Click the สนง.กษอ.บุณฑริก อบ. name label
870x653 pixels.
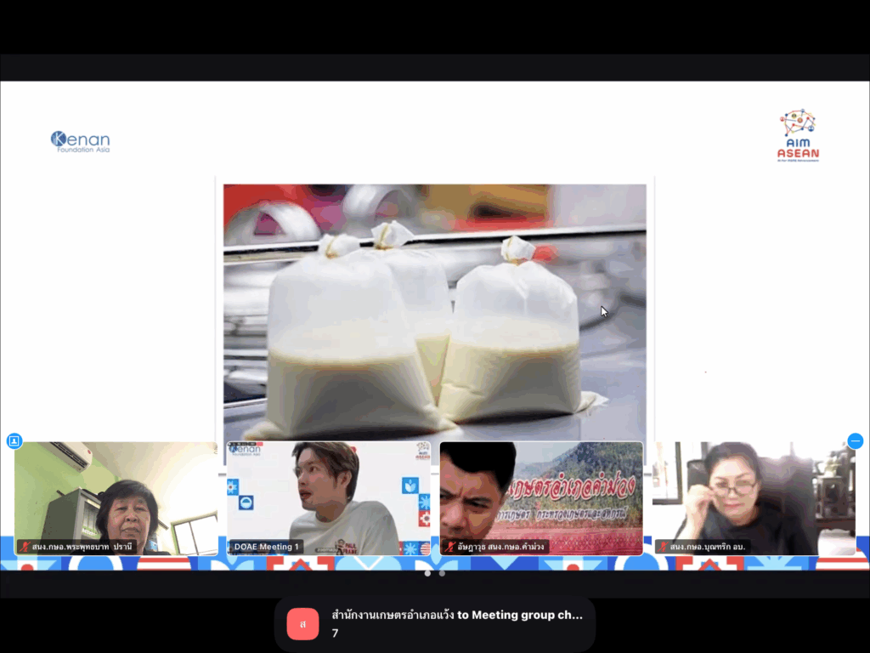click(x=708, y=547)
